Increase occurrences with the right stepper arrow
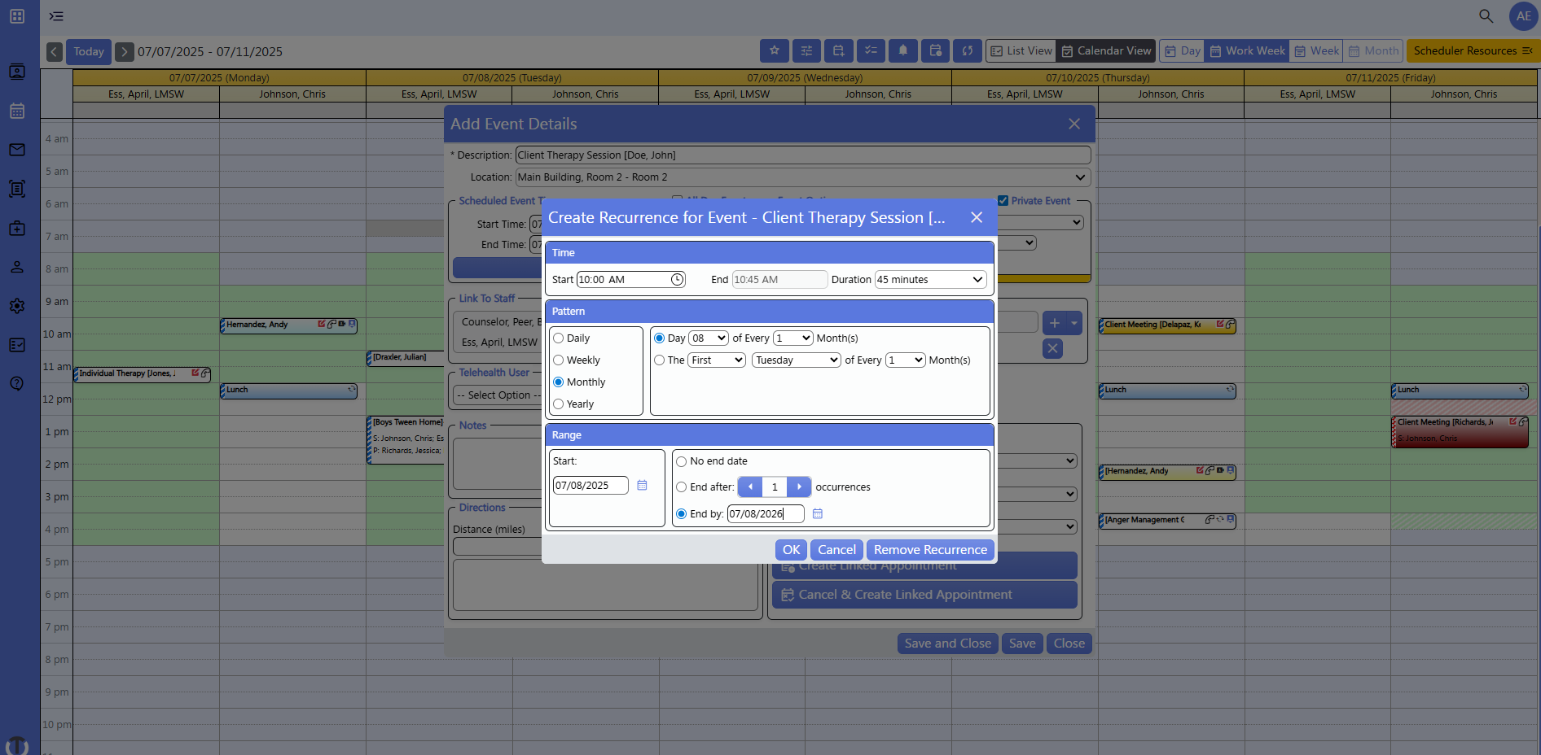This screenshot has width=1541, height=755. click(x=798, y=487)
